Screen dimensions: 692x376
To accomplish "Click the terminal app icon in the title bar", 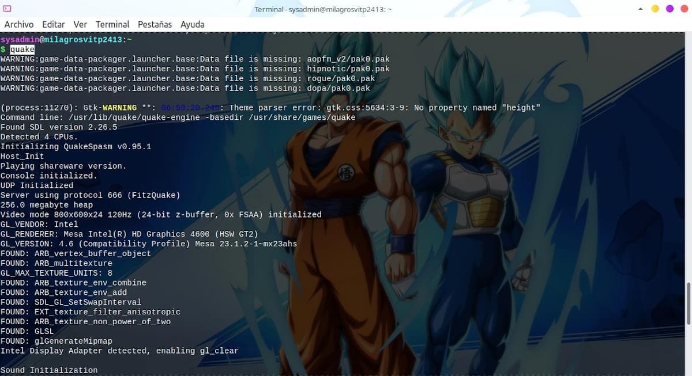I will [x=7, y=9].
